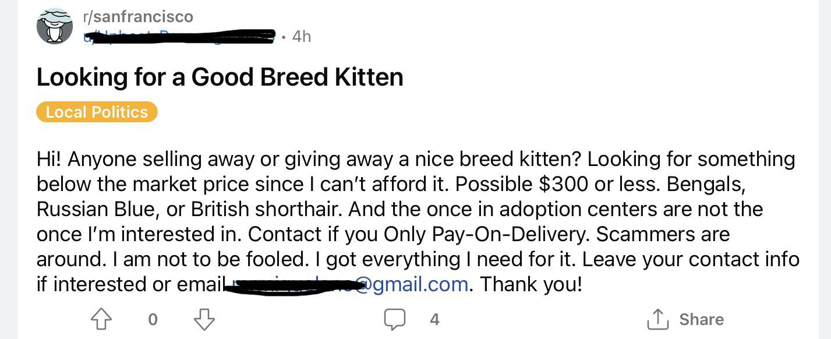Click the 4h timestamp
831x339 pixels.
[302, 37]
